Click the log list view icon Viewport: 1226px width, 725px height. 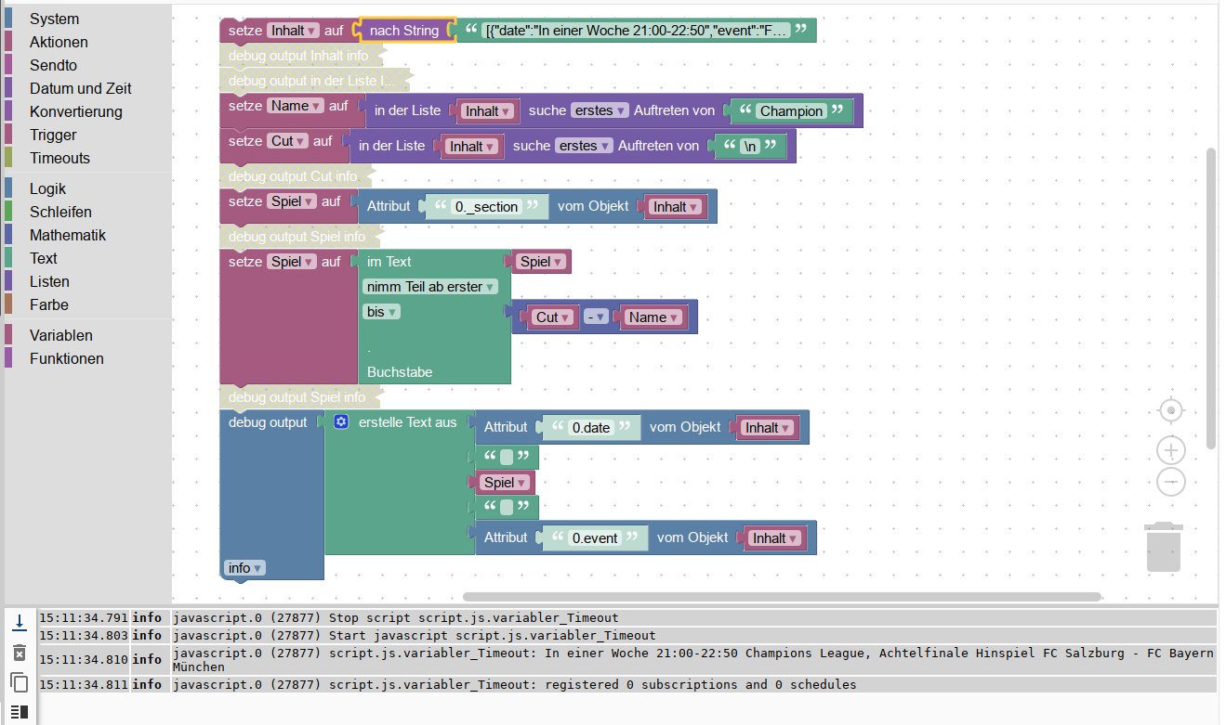(19, 712)
